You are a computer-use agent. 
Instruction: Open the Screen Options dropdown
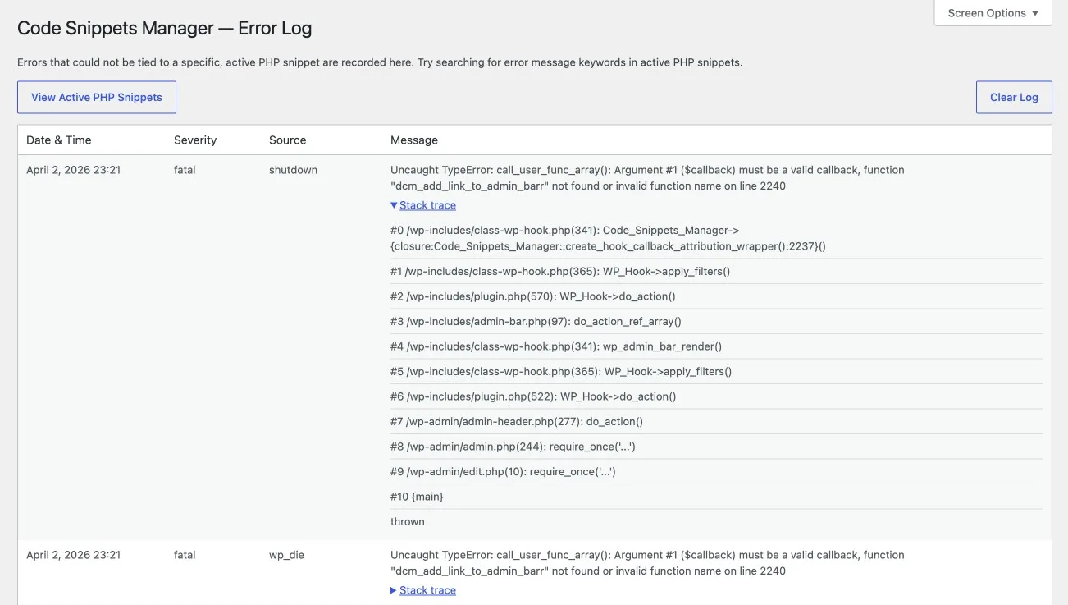point(993,13)
